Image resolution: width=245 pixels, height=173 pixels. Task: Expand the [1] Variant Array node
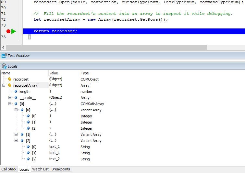coord(16,135)
